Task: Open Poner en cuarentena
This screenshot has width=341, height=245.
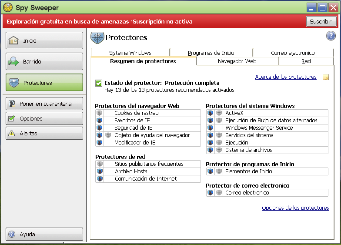Action: coord(44,104)
